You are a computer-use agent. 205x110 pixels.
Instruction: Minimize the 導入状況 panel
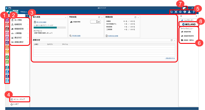[66, 17]
